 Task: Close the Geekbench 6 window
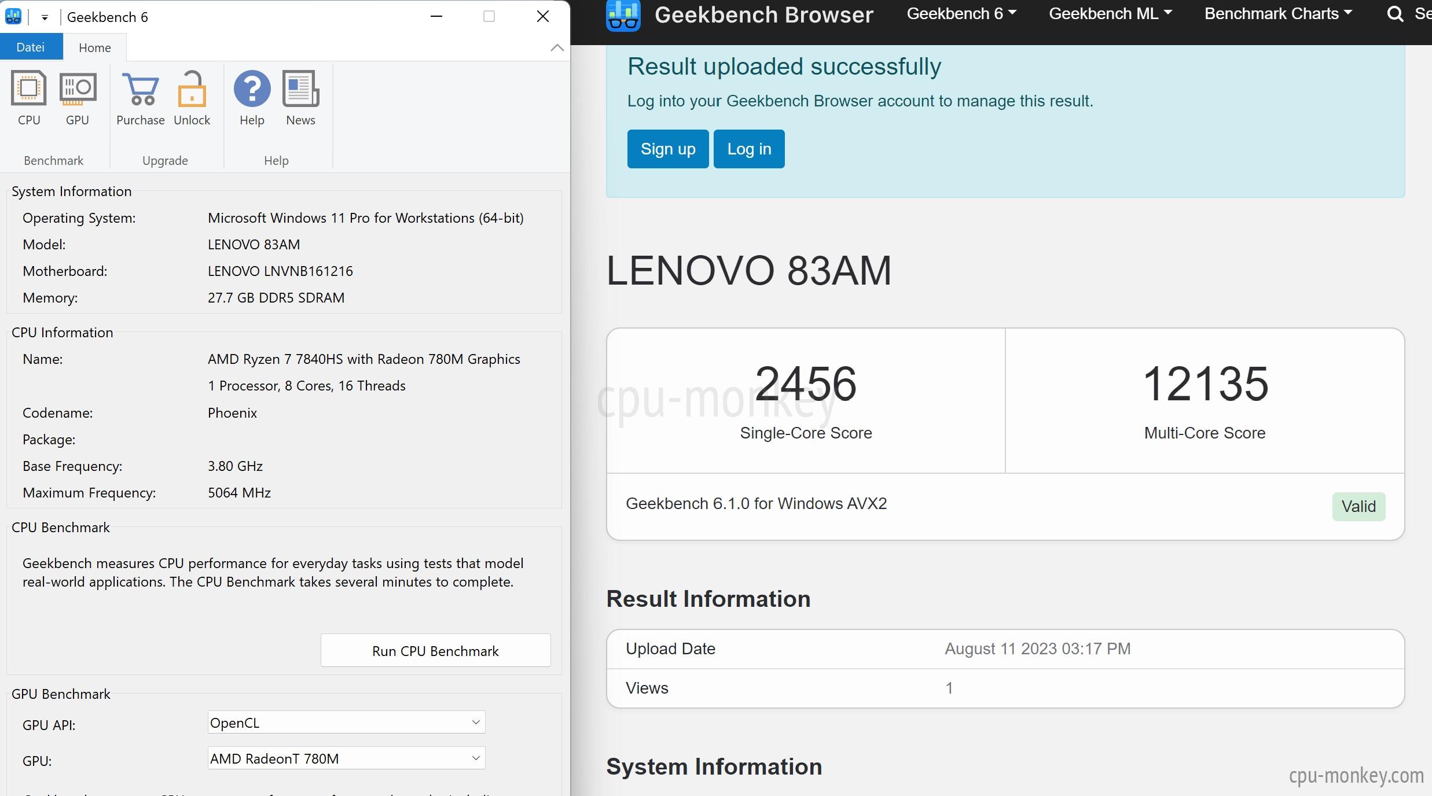click(542, 16)
